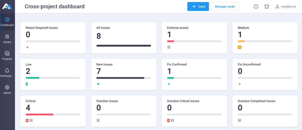Screen dimensions: 302x130
Task: Click the count 8 in All Issues
Action: [x=99, y=36]
